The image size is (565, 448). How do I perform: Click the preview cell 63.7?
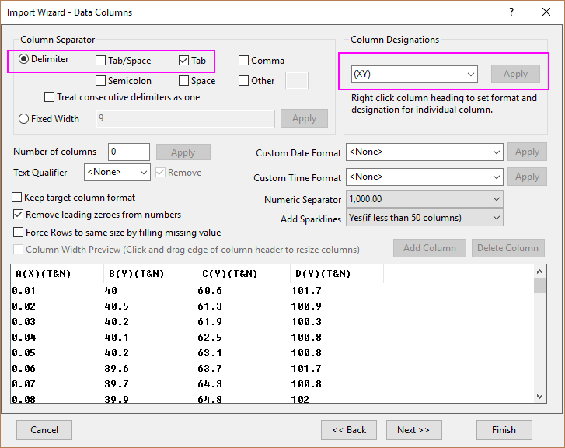pyautogui.click(x=210, y=369)
